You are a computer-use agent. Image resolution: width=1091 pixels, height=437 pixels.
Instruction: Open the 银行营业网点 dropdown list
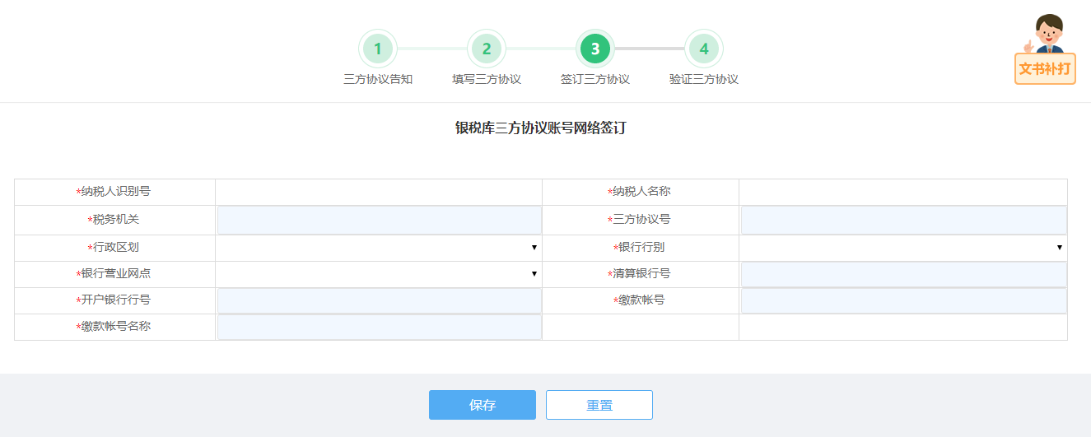pos(378,274)
